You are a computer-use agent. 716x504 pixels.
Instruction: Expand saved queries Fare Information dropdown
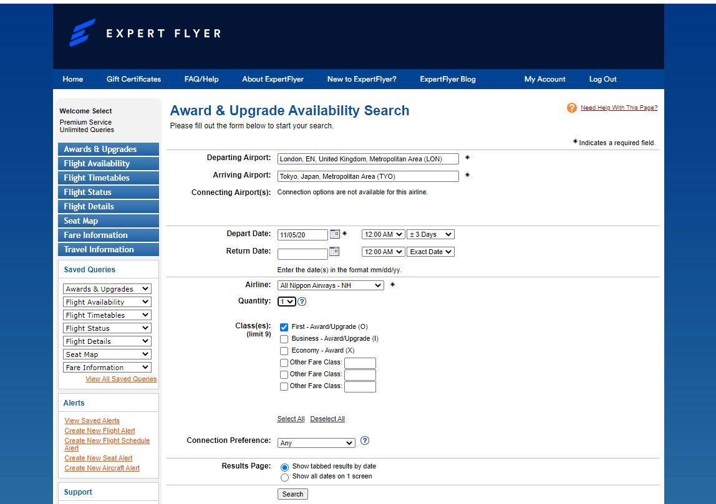pyautogui.click(x=107, y=367)
